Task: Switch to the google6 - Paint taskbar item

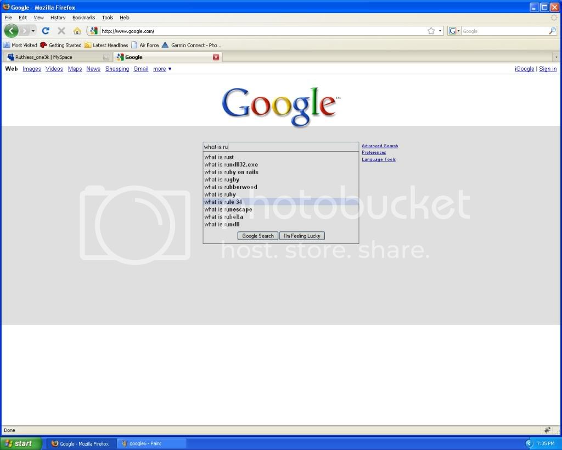Action: tap(151, 443)
